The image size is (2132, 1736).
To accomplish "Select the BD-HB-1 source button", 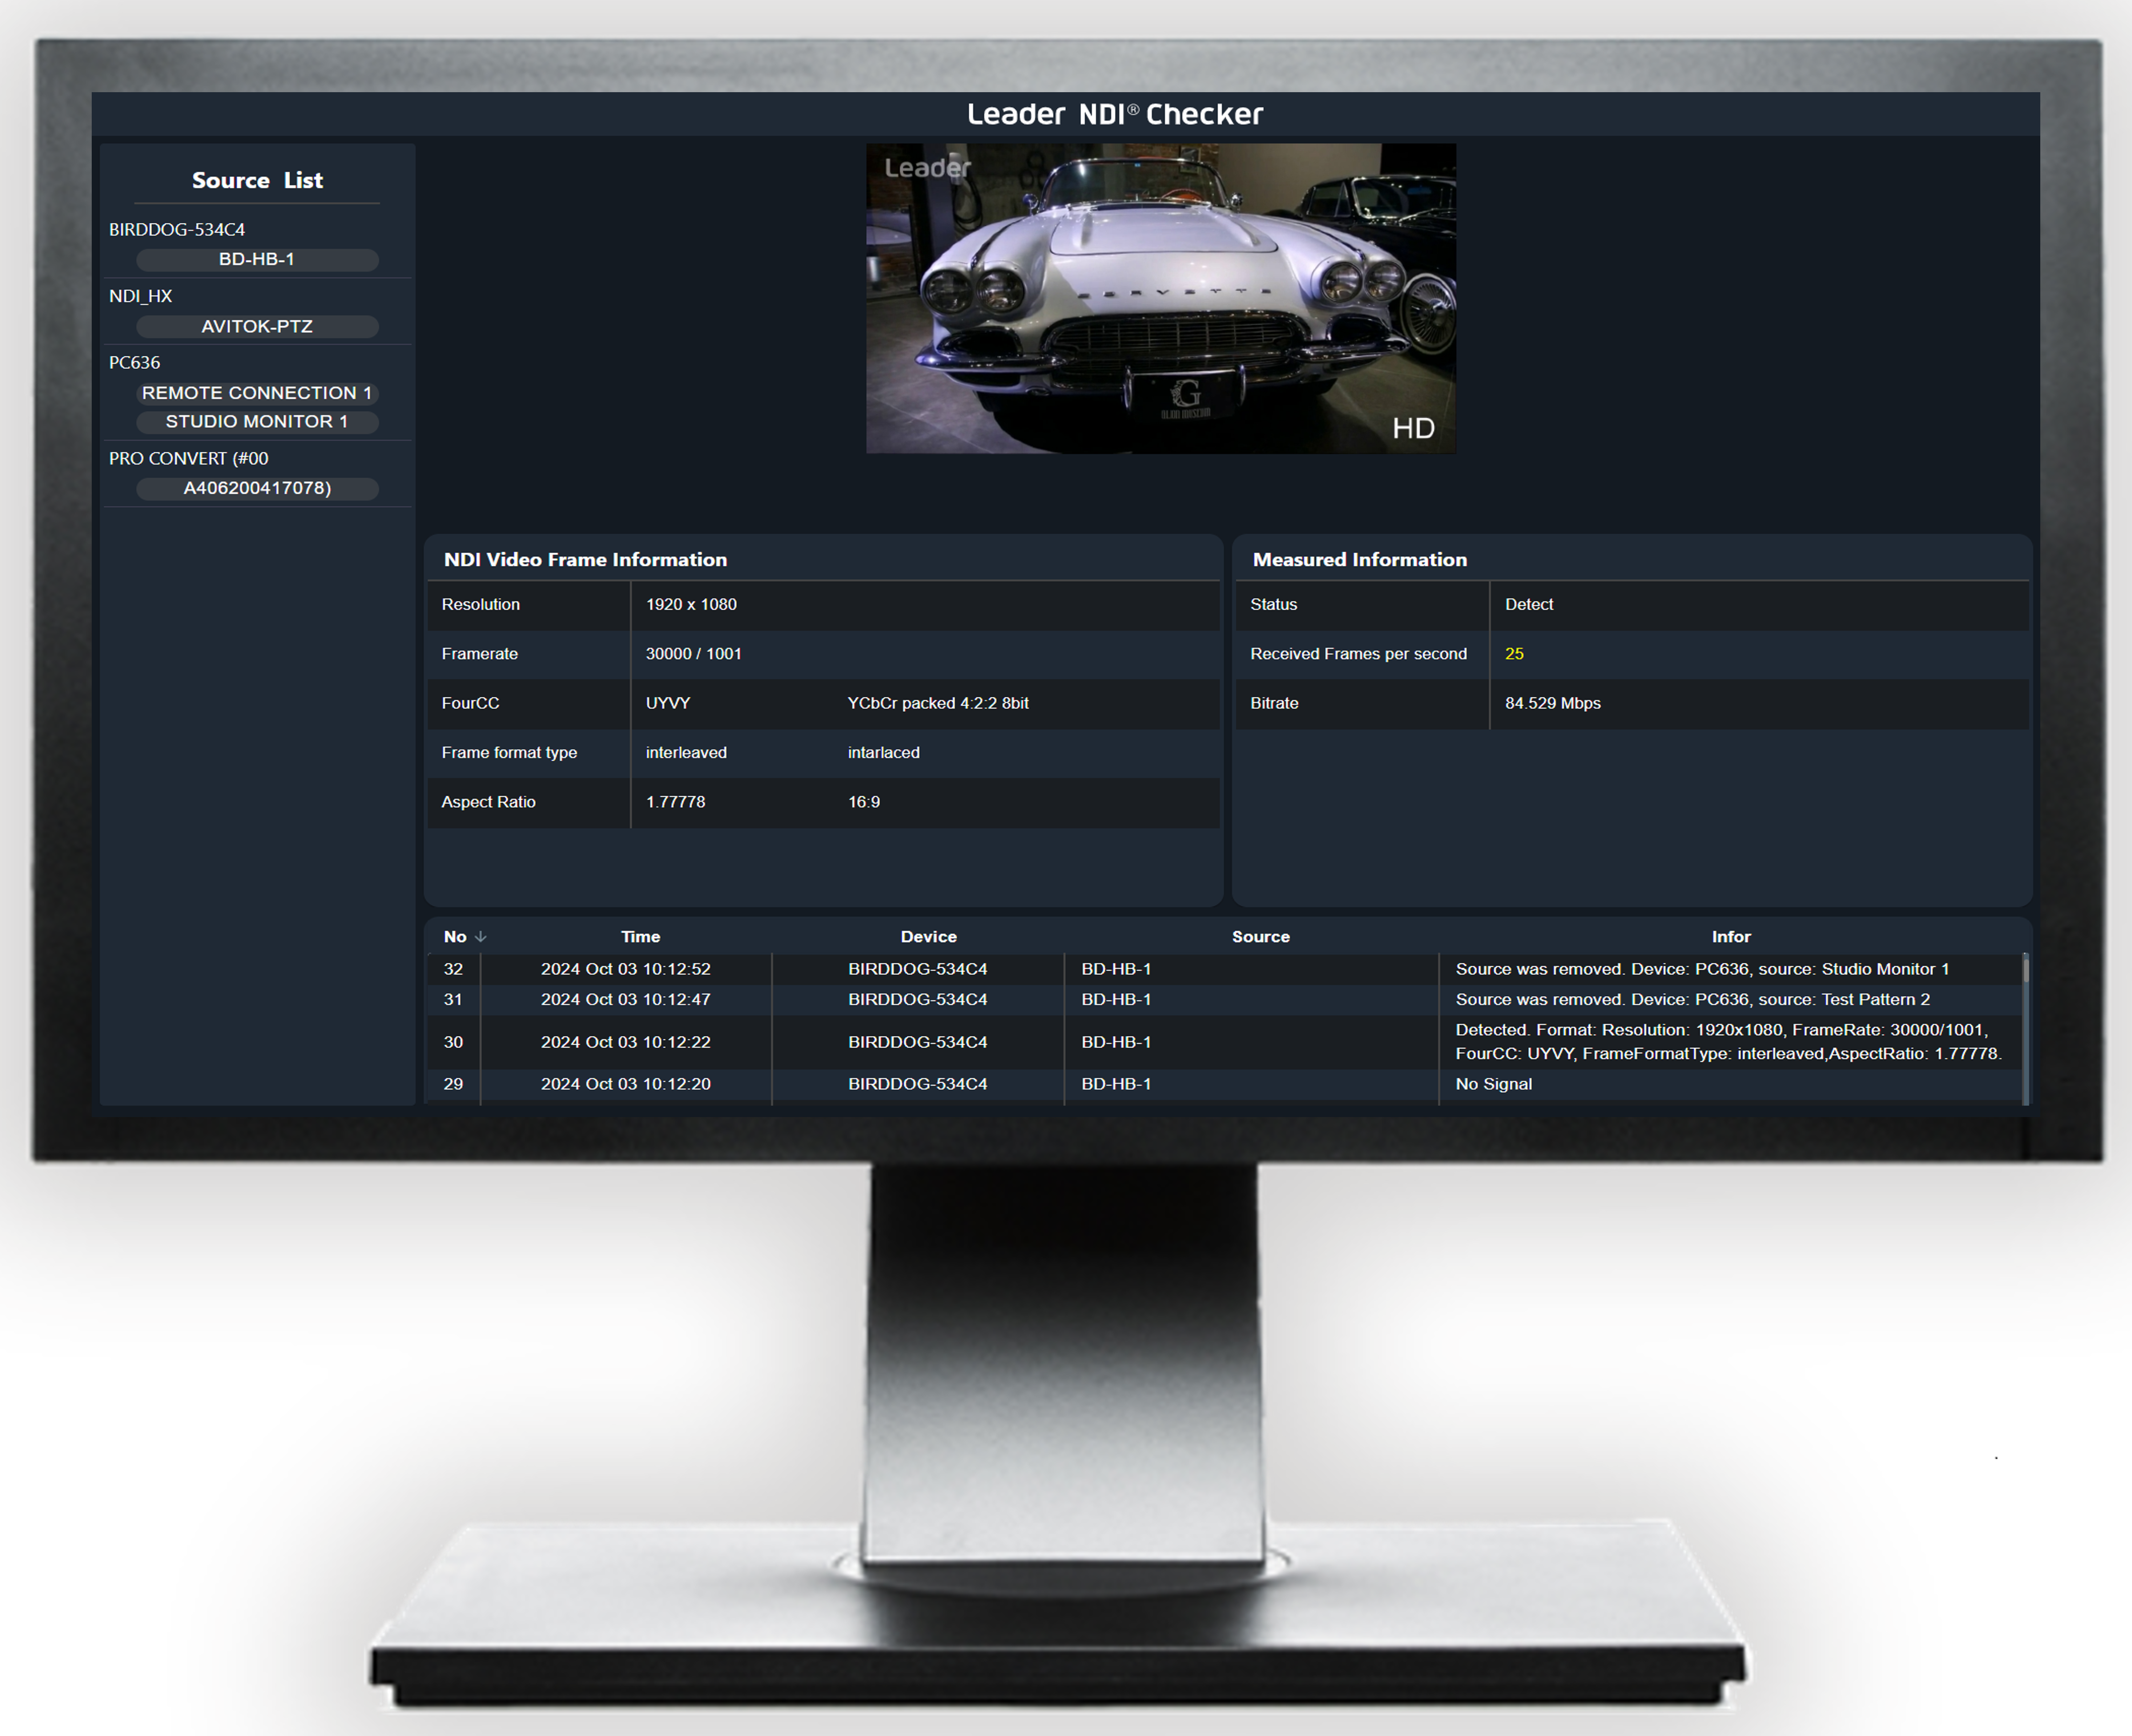I will (x=257, y=260).
